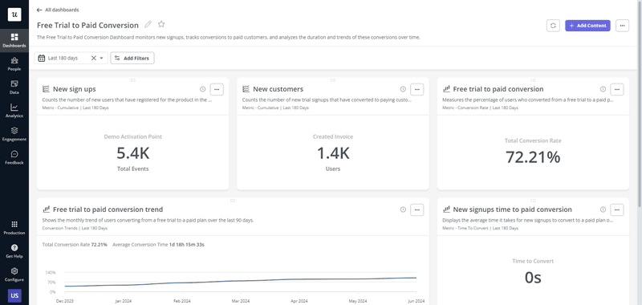This screenshot has height=305, width=642.
Task: Open the Analytics section
Action: click(x=14, y=111)
